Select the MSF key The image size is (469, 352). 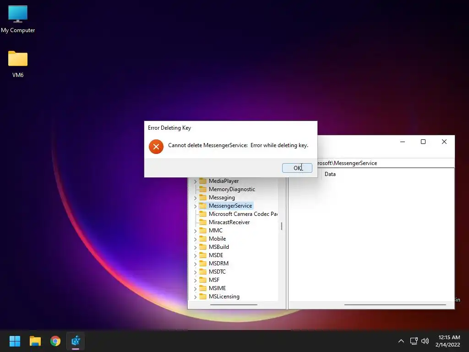pos(214,280)
